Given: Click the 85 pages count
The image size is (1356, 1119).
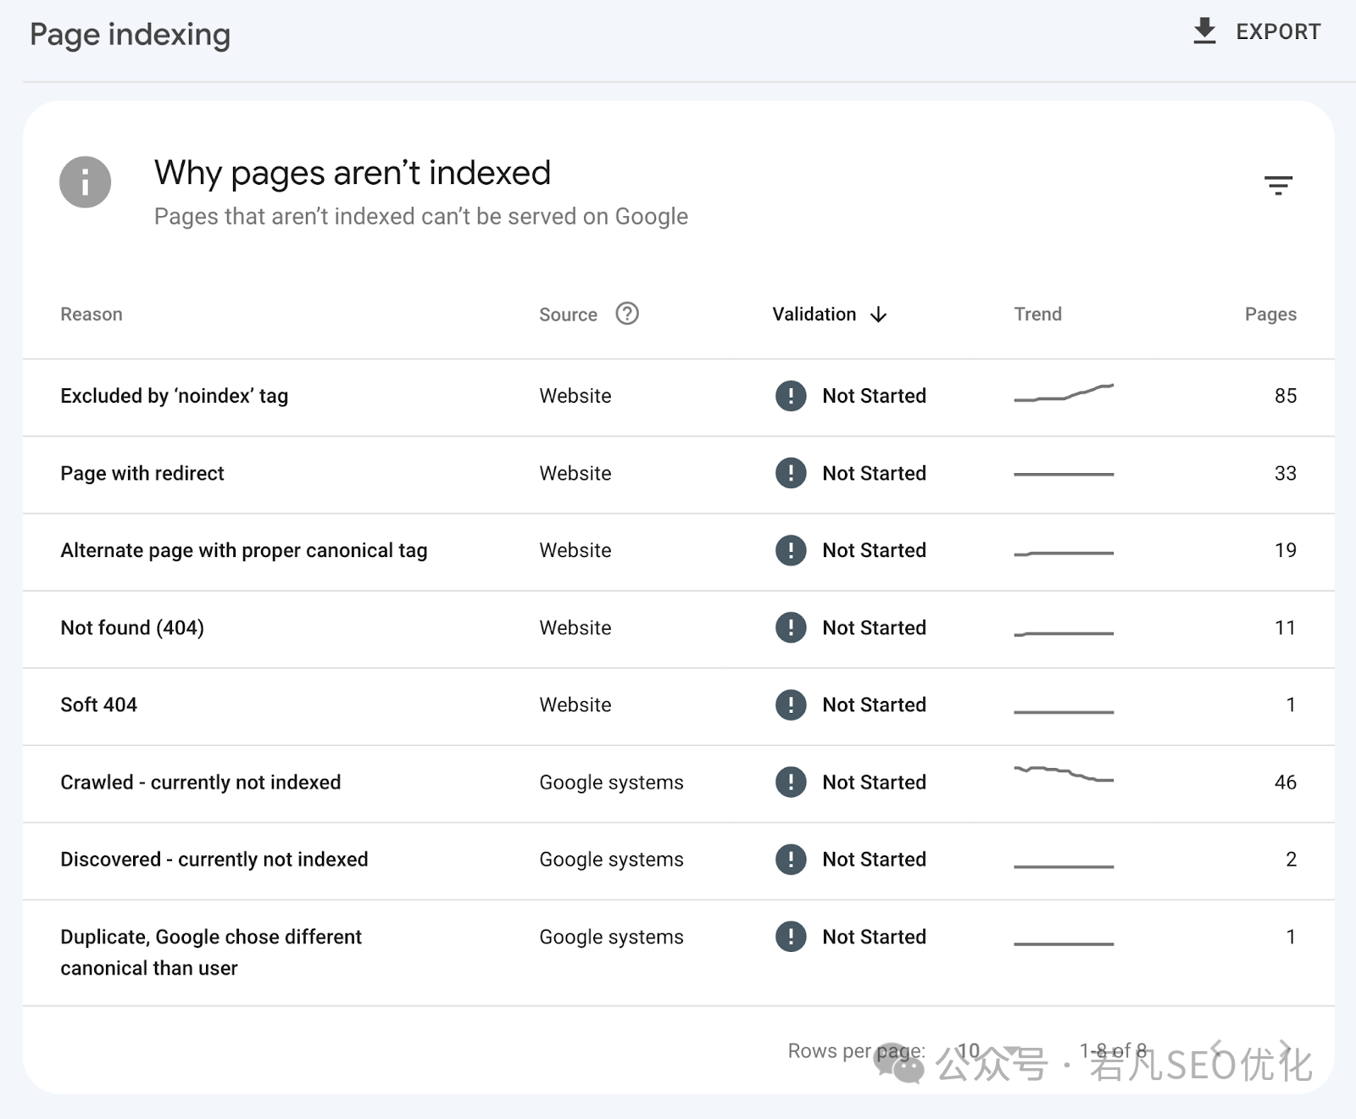Looking at the screenshot, I should [1286, 396].
